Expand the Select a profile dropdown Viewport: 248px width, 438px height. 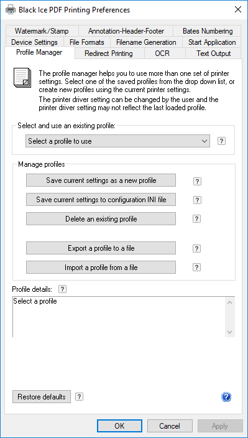[x=117, y=141]
